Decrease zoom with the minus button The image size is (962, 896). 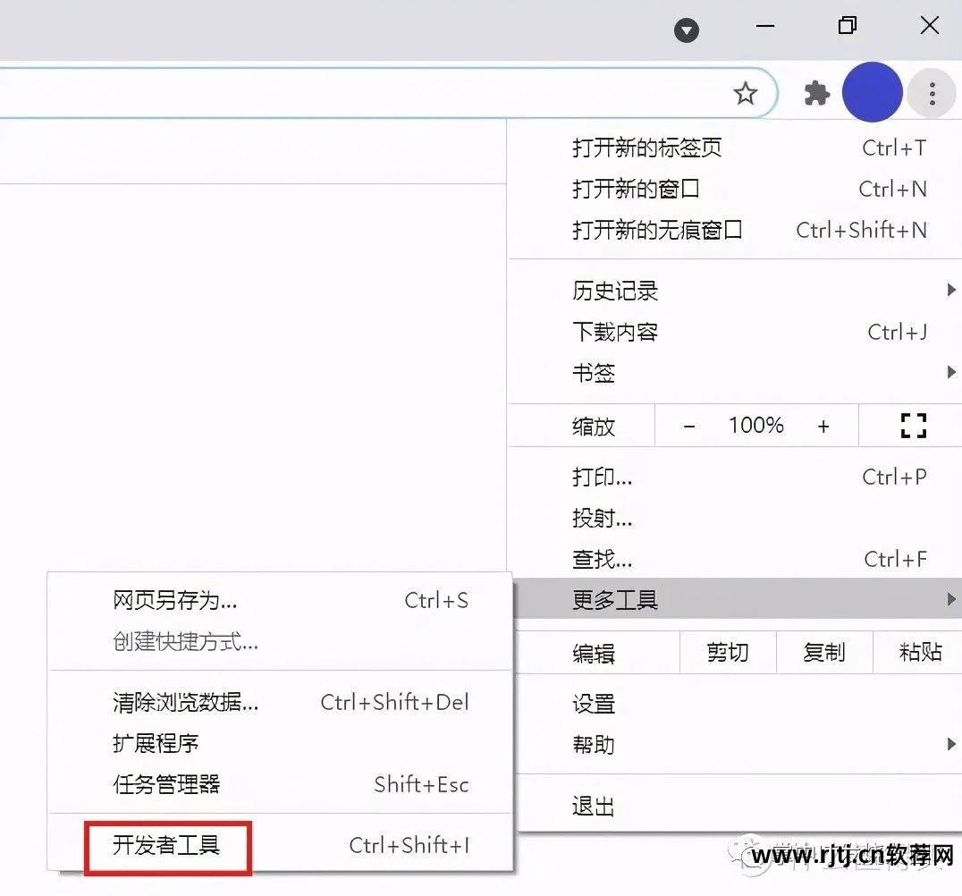click(x=689, y=426)
